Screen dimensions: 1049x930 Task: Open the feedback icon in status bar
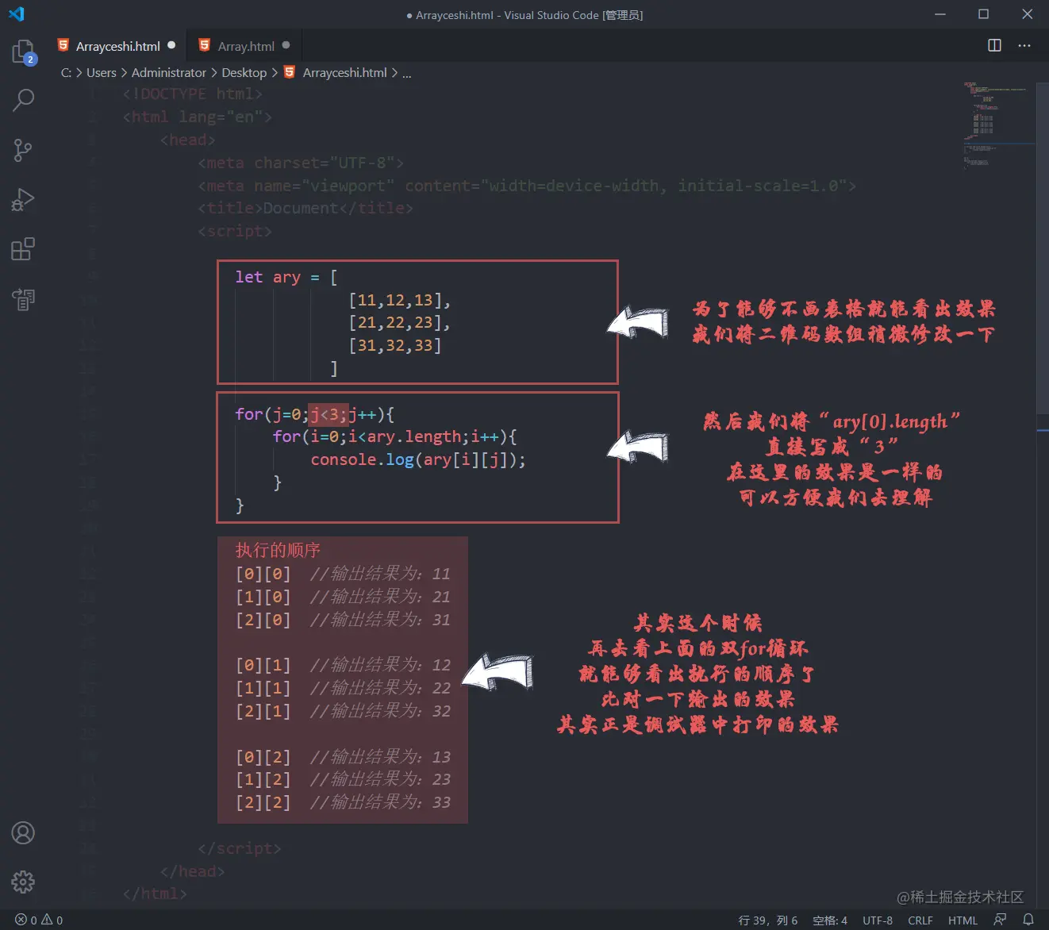[1000, 920]
